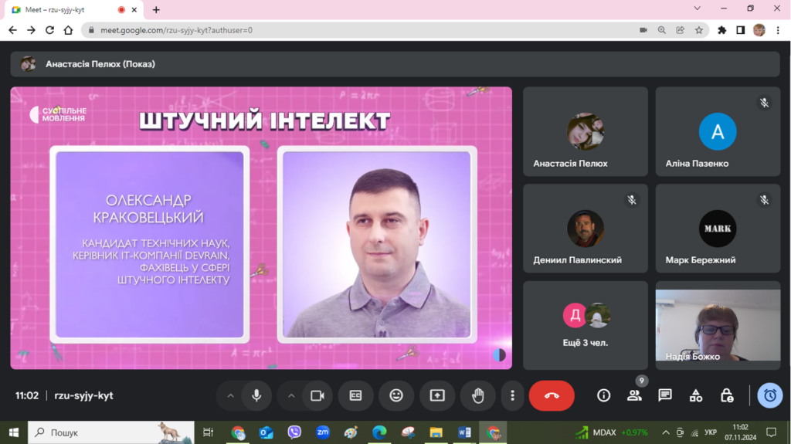Screen dimensions: 791x444
Task: View site information lock icon
Action: click(x=91, y=30)
